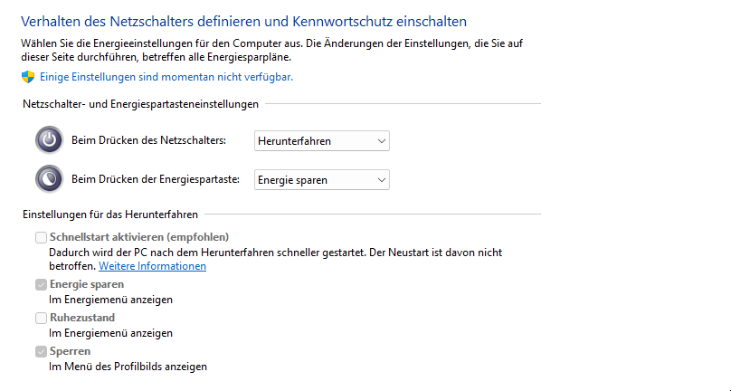Click the power button icon
The height and width of the screenshot is (391, 731).
click(49, 140)
